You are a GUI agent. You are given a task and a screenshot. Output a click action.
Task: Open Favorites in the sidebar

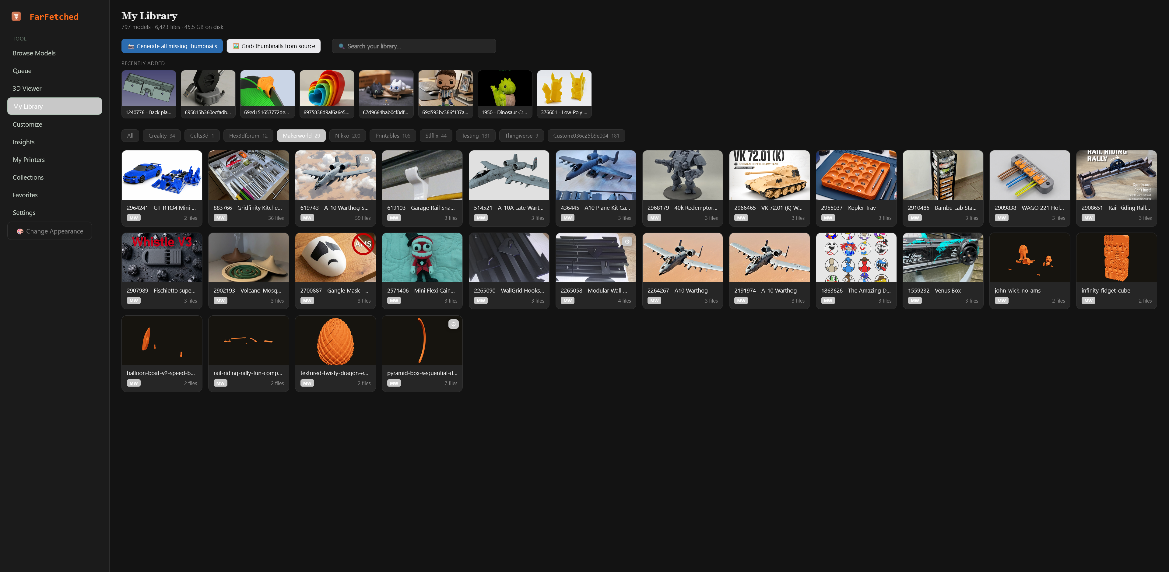point(54,195)
